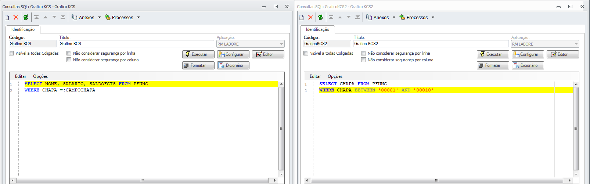The image size is (590, 184).
Task: Click the Dicionário button in right window
Action: click(528, 65)
